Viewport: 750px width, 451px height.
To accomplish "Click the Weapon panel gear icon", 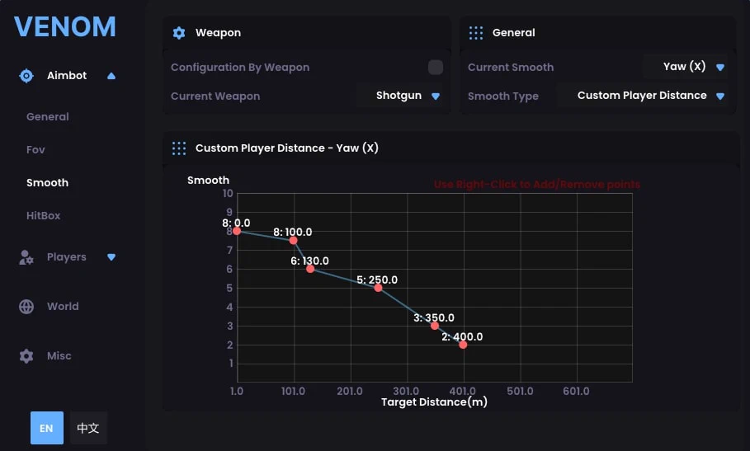I will 179,33.
